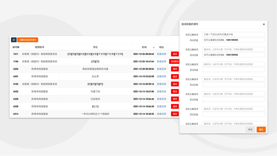Pin comment 7311 with its 置顶 button
This screenshot has height=156, width=277.
pyautogui.click(x=175, y=54)
